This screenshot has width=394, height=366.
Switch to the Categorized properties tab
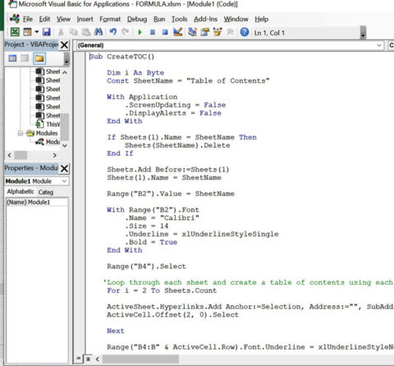46,192
